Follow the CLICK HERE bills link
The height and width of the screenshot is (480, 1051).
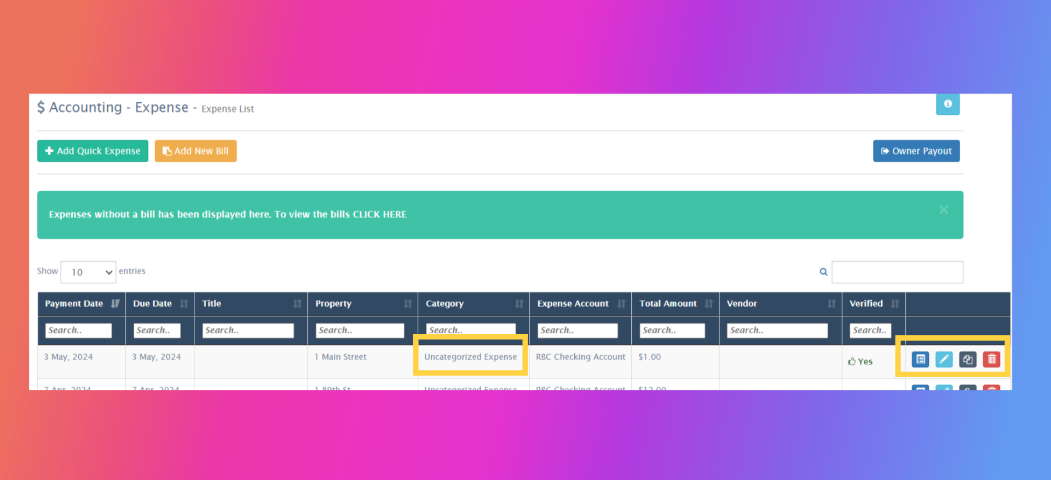(x=379, y=214)
